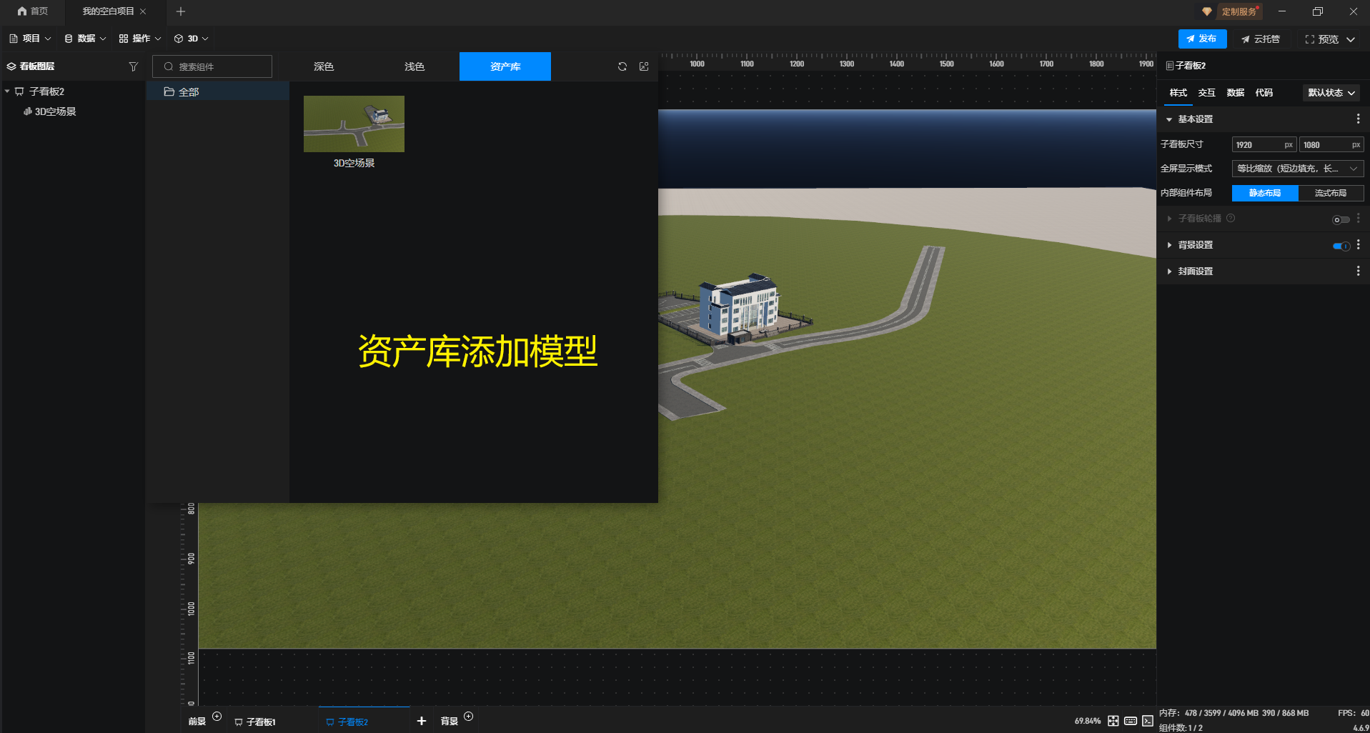Click the refresh icon in asset panel
Image resolution: width=1370 pixels, height=733 pixels.
click(x=622, y=66)
